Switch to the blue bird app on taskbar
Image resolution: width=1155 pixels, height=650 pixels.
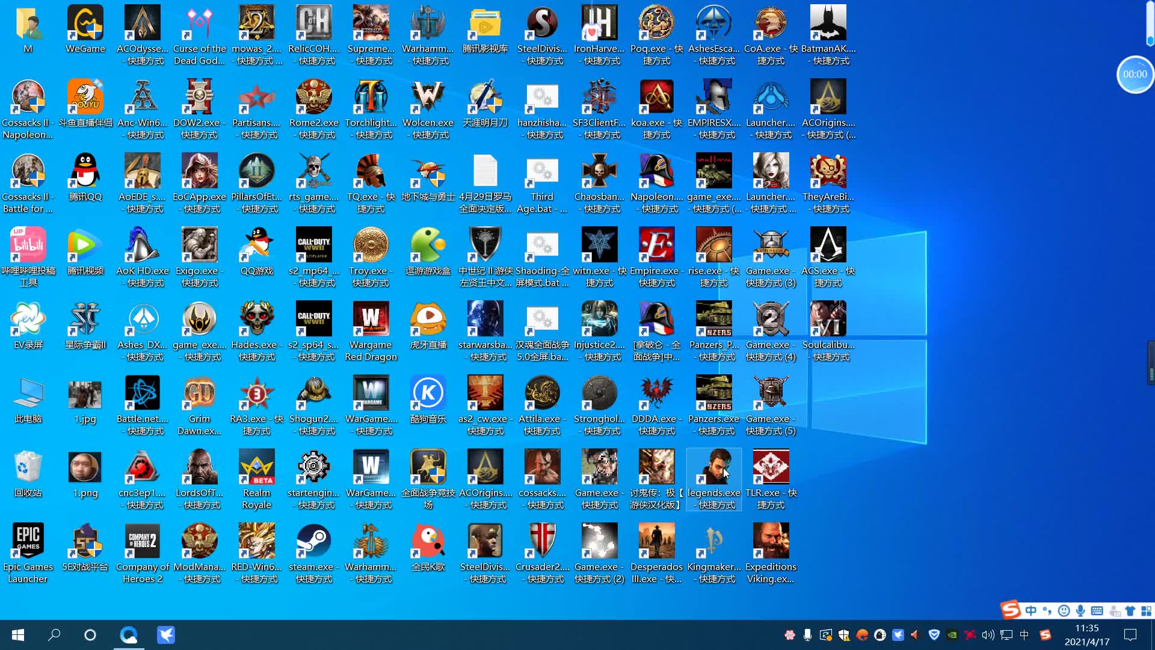click(166, 635)
